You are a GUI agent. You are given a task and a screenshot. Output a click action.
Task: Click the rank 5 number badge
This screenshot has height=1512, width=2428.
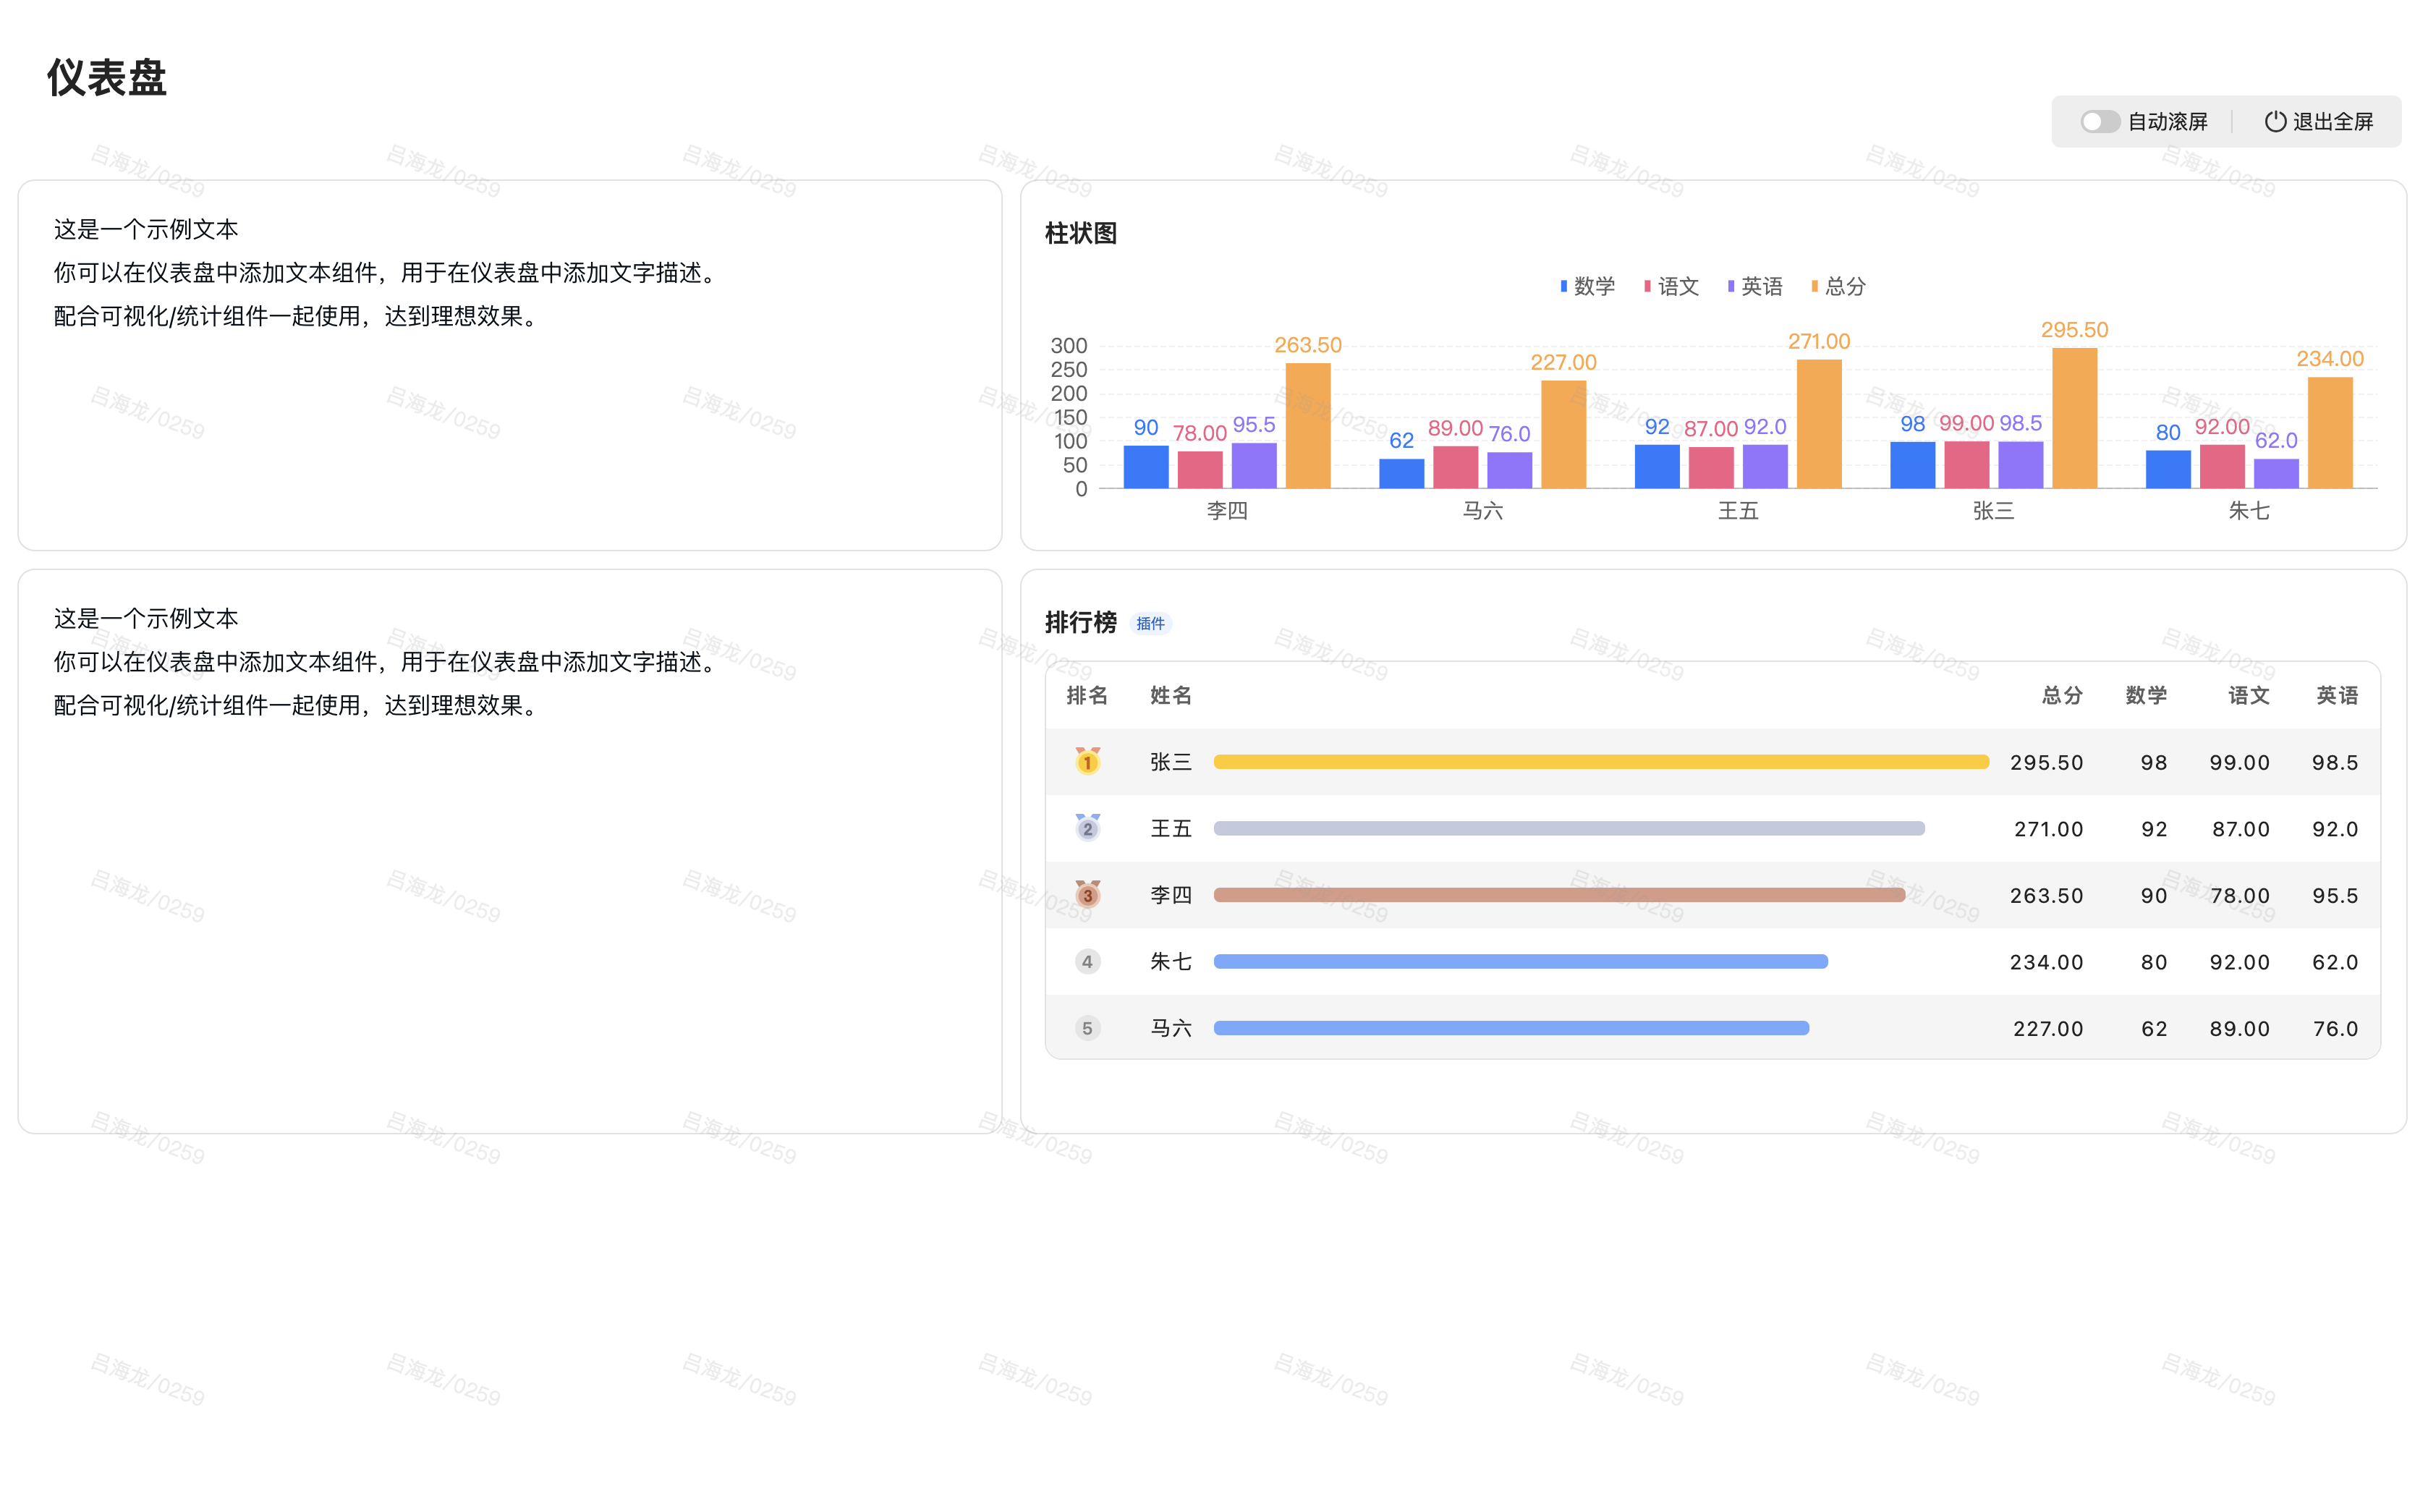click(x=1087, y=1028)
